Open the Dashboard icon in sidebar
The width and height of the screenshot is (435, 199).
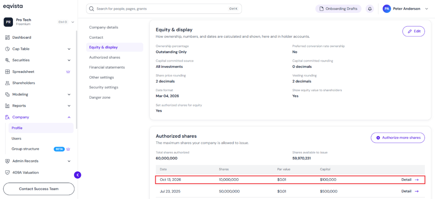(7, 37)
